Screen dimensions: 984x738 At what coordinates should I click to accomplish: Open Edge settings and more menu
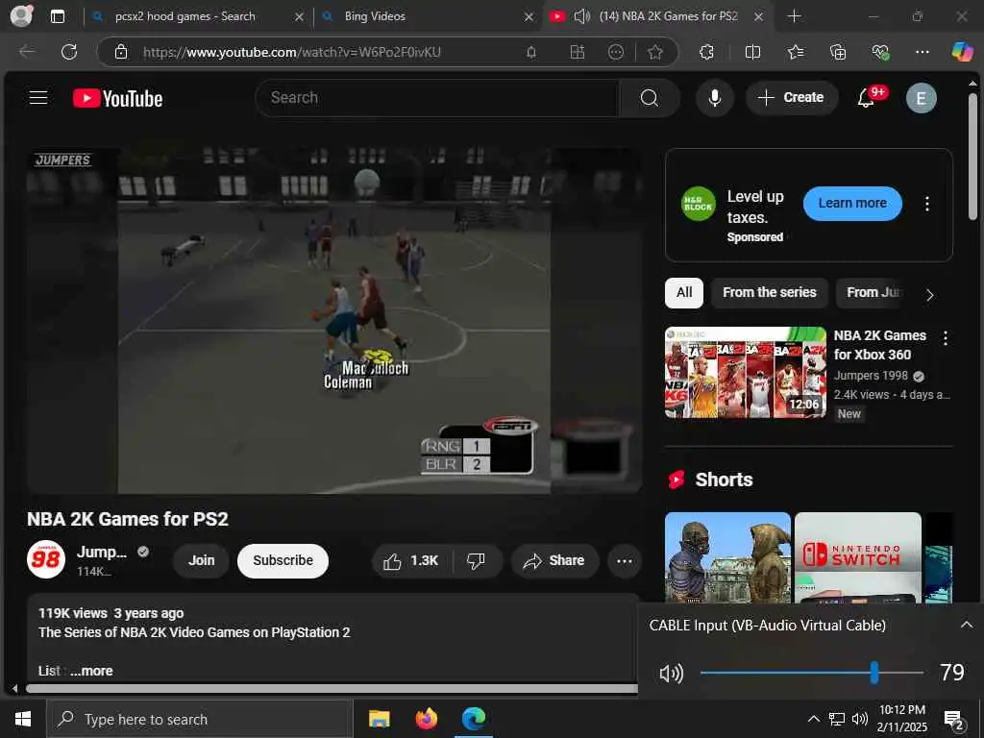[x=922, y=52]
